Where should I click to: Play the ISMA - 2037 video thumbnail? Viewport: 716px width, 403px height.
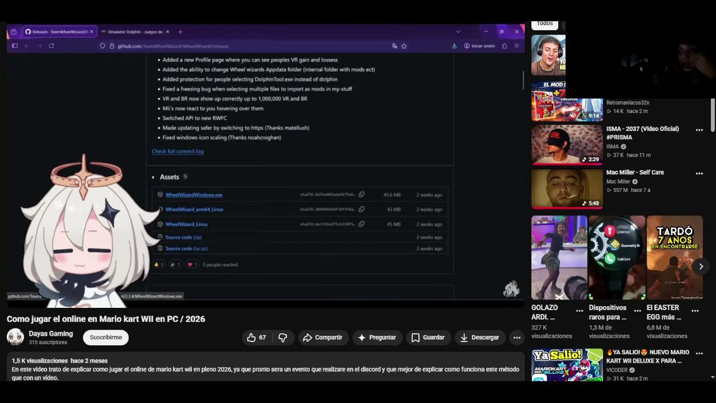(x=567, y=144)
